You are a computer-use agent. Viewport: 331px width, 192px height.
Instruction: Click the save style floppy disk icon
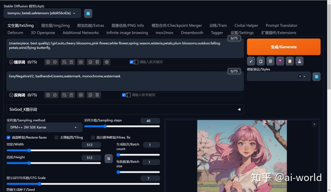pos(300,61)
